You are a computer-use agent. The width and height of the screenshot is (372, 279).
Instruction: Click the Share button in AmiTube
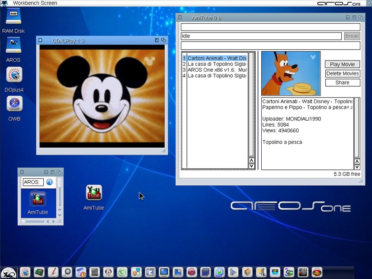(342, 82)
